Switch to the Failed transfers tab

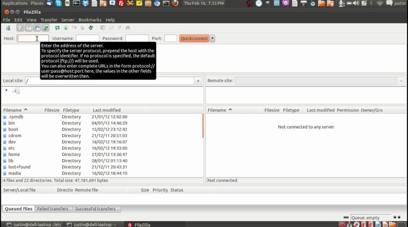click(53, 209)
